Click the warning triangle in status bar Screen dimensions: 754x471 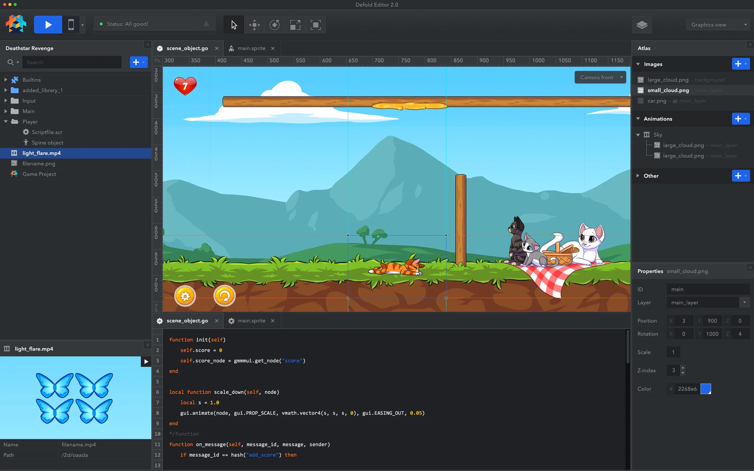coord(206,24)
